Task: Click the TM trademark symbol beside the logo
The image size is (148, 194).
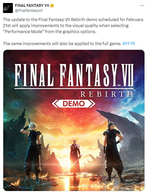Action: [119, 85]
